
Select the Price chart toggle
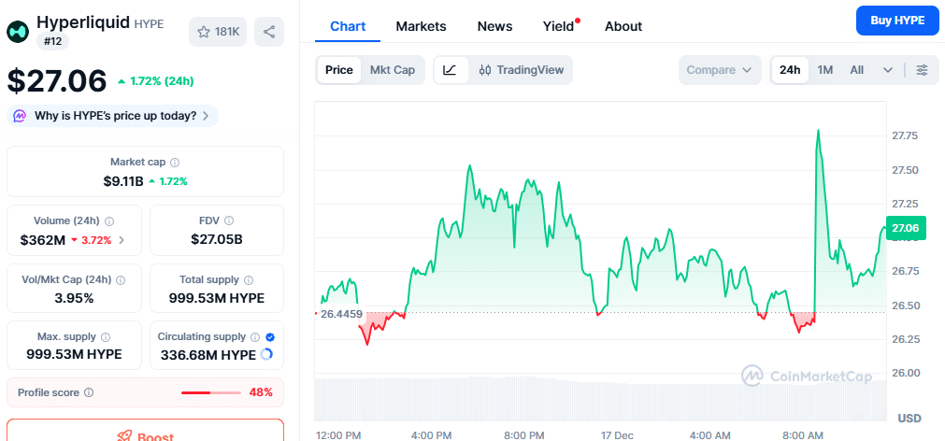click(339, 70)
